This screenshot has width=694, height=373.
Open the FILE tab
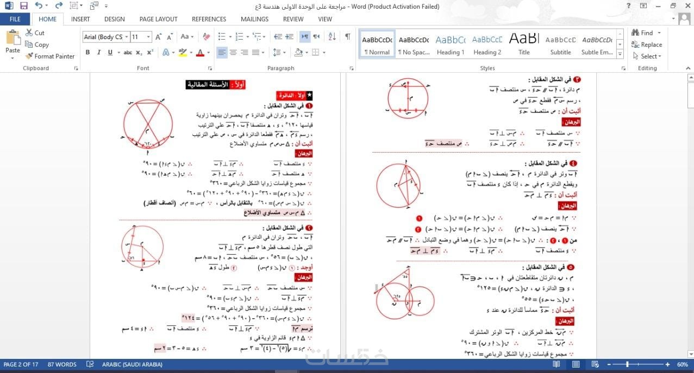tap(15, 19)
